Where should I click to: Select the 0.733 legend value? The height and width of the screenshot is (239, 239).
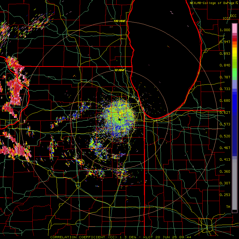tap(225, 89)
